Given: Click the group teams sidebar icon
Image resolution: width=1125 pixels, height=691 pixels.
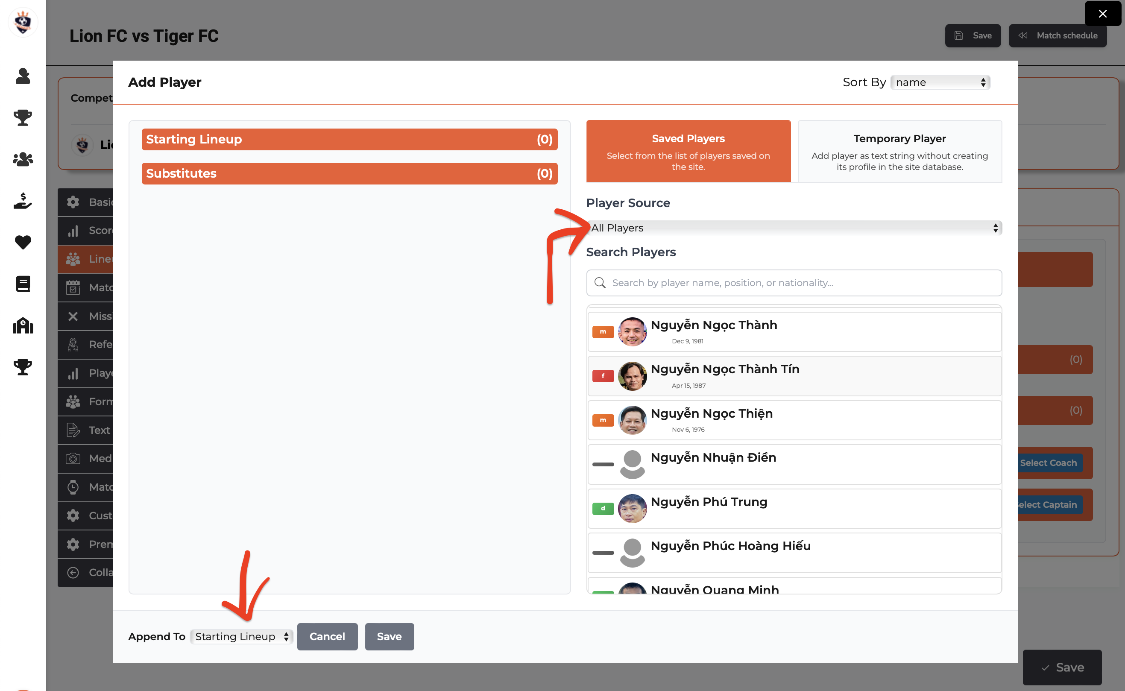Looking at the screenshot, I should 23,159.
